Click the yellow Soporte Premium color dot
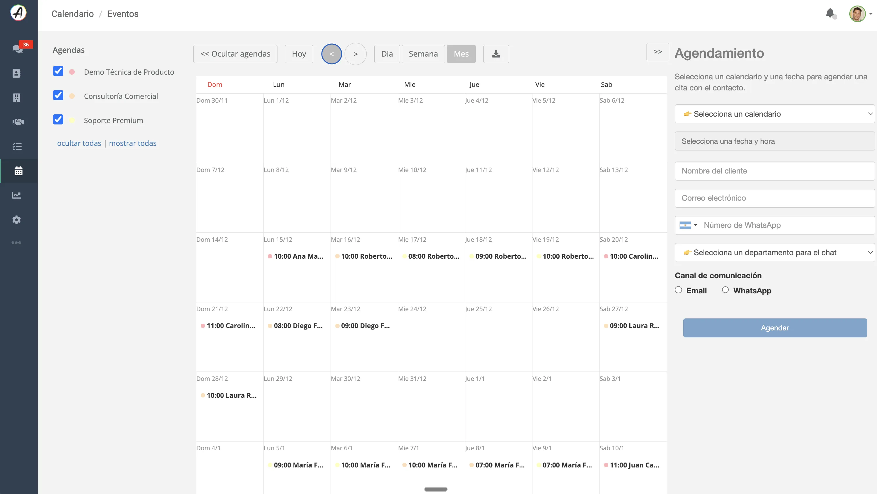Viewport: 877px width, 494px height. (72, 120)
